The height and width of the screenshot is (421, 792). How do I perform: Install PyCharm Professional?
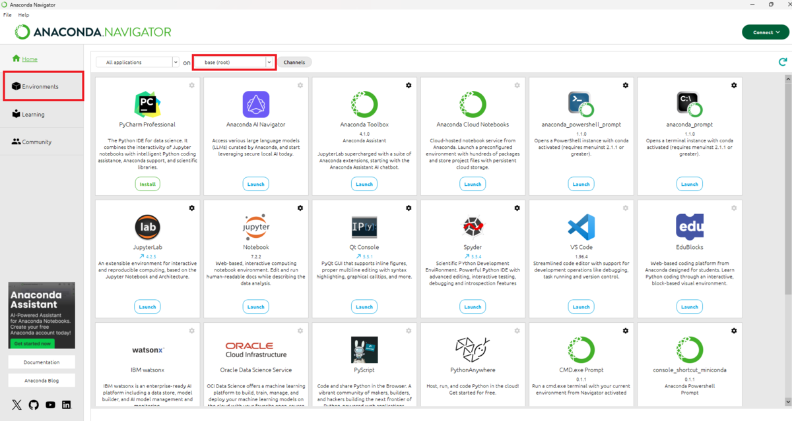point(148,184)
